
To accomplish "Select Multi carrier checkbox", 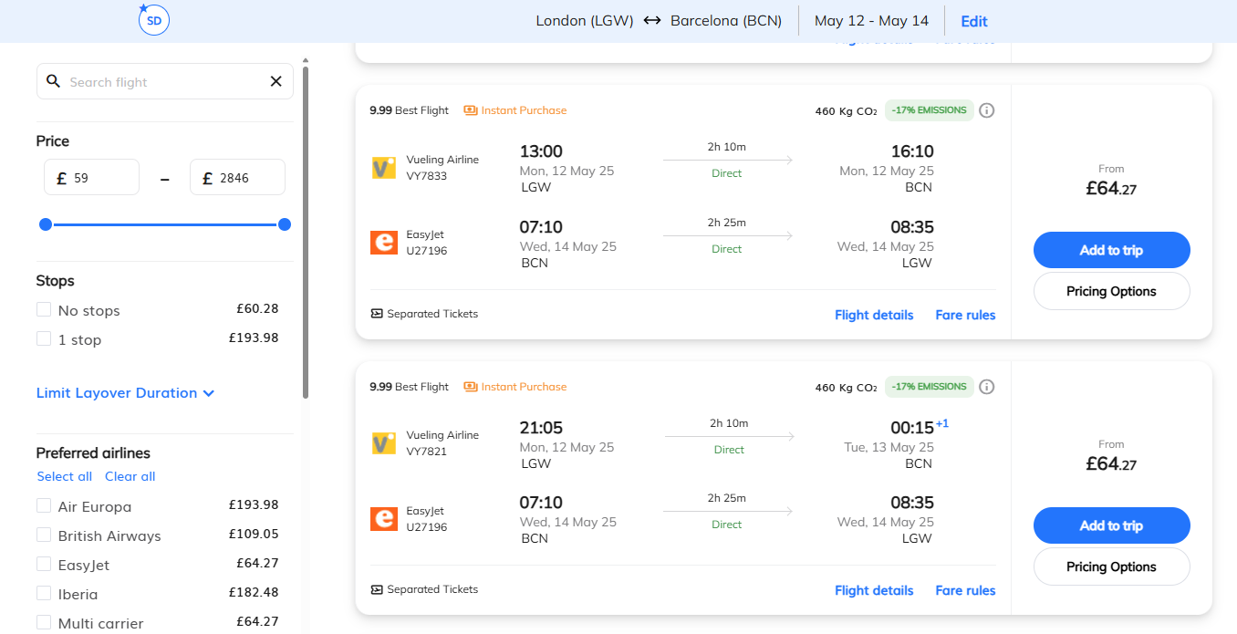I will pos(44,623).
